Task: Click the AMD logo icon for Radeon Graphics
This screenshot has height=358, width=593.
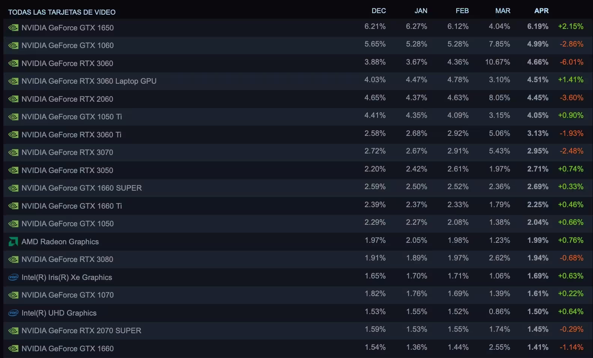Action: [x=13, y=242]
